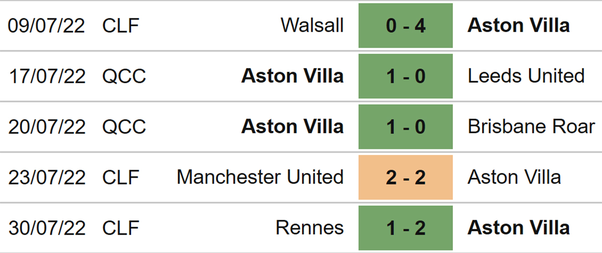Click the Walsall team name
Image resolution: width=602 pixels, height=253 pixels.
[x=312, y=26]
